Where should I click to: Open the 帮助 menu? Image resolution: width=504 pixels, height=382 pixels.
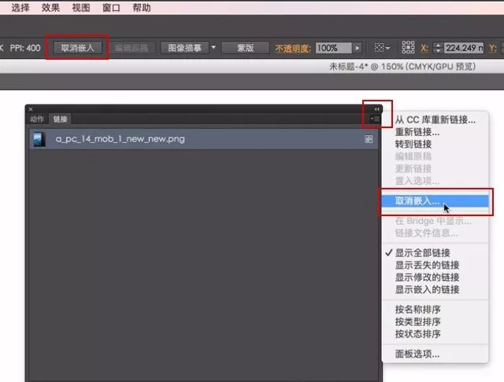(x=142, y=7)
